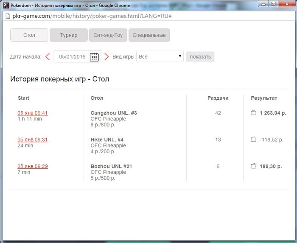Click heading История покерных игр - Стол
This screenshot has width=297, height=243.
tap(60, 79)
